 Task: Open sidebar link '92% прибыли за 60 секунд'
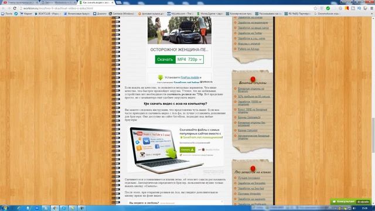(254, 96)
